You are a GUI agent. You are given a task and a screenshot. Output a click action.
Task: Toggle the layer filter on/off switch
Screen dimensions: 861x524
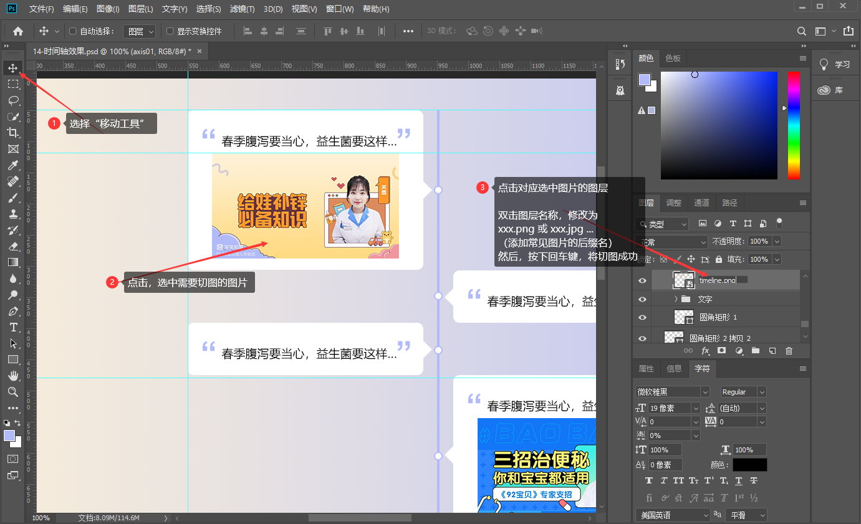[779, 223]
